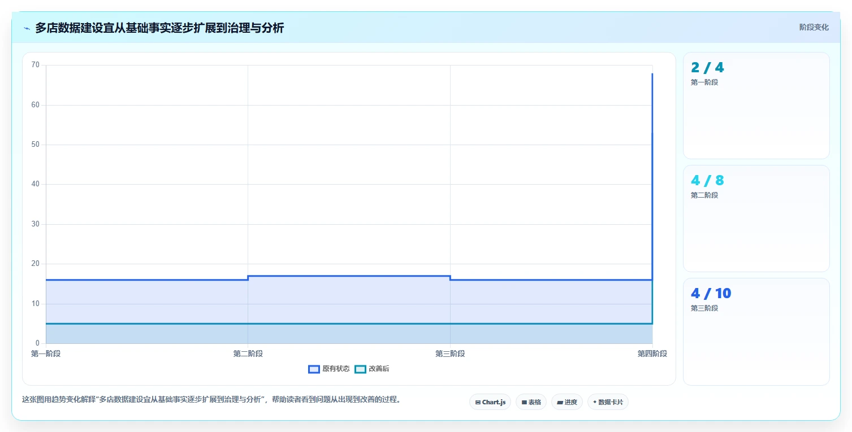The image size is (852, 432).
Task: Click the 70 y-axis value
Action: 36,65
